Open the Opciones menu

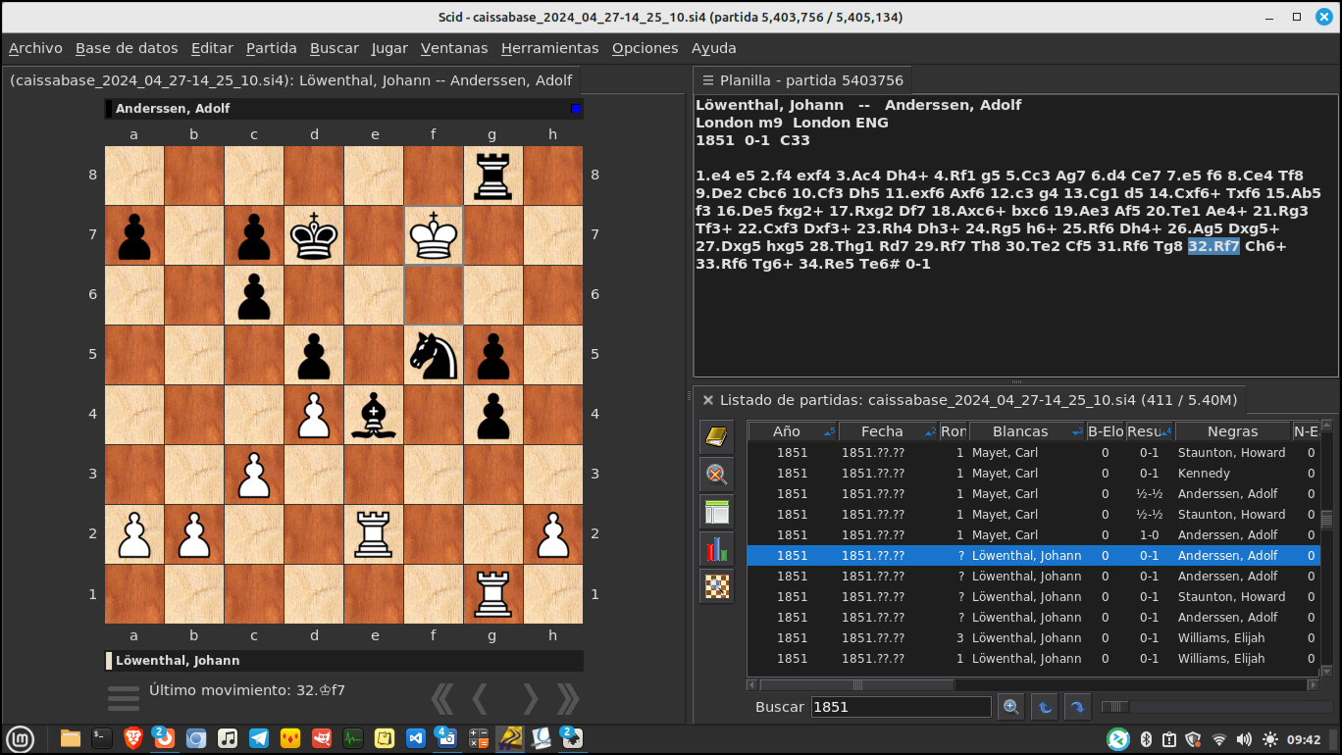tap(645, 48)
